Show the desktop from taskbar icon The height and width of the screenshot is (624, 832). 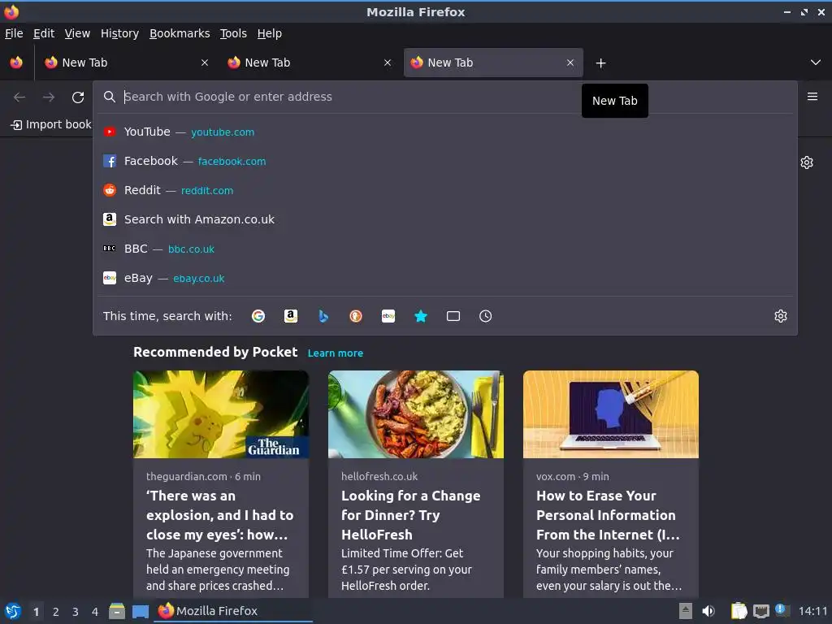point(141,612)
